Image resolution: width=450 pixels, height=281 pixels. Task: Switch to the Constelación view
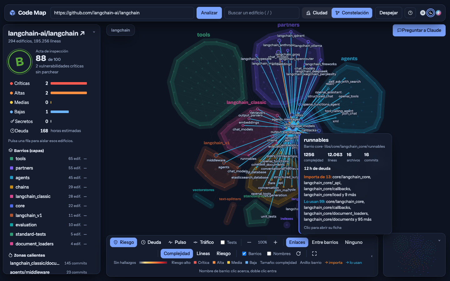(352, 13)
